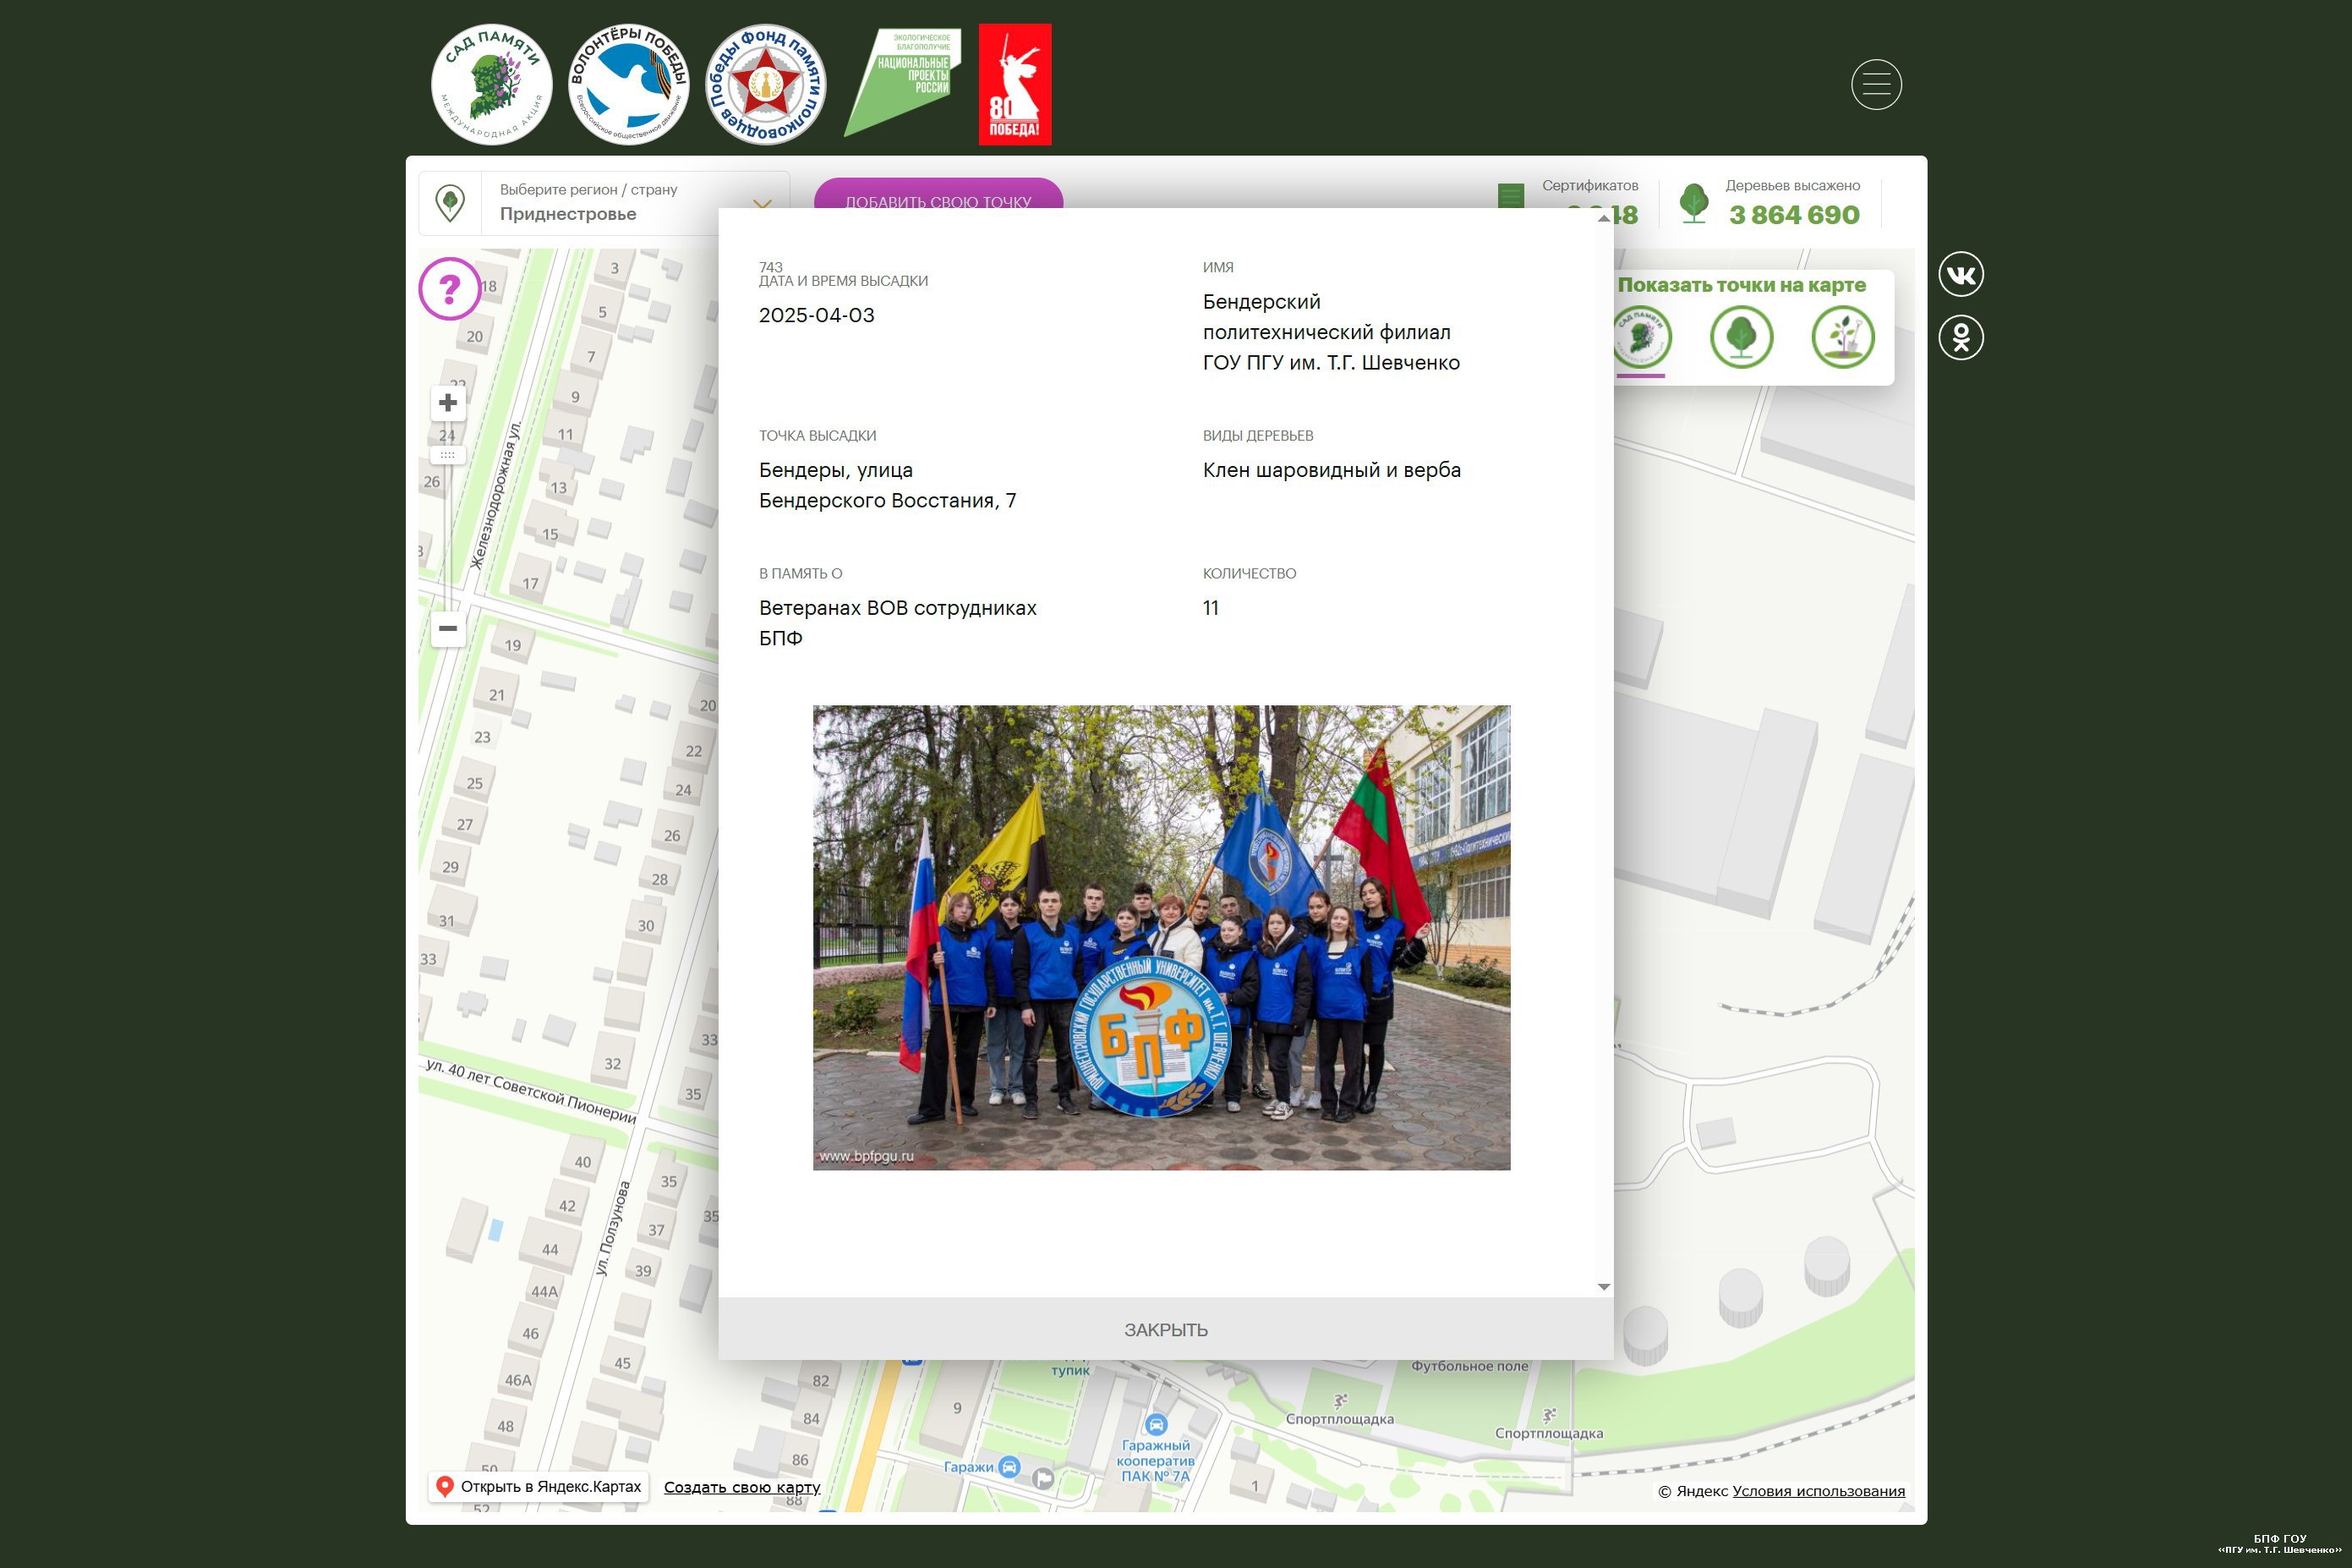
Task: Open the Сад Памяти logo
Action: click(491, 85)
